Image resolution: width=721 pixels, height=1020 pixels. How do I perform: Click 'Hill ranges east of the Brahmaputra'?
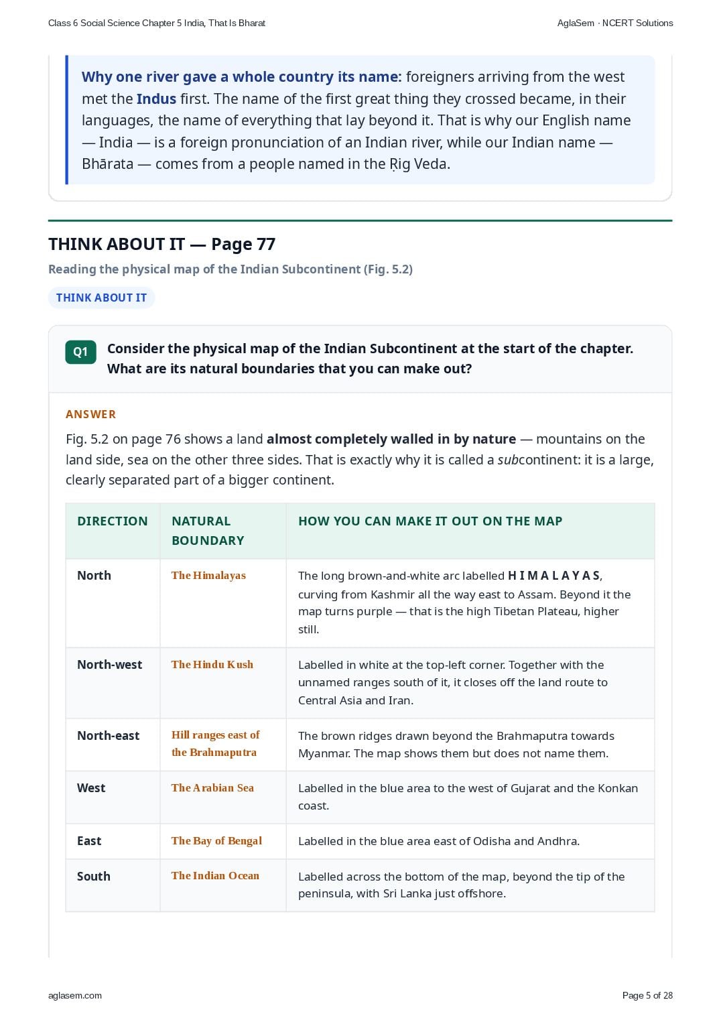point(215,744)
